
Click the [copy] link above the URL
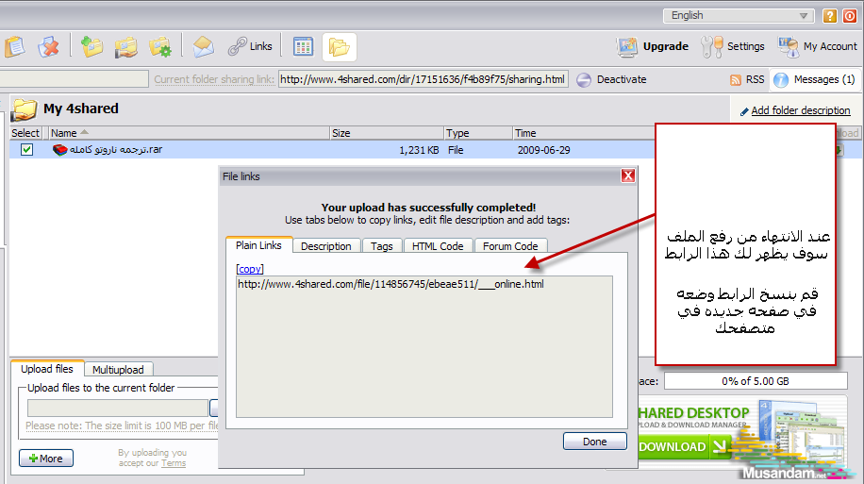[x=250, y=269]
